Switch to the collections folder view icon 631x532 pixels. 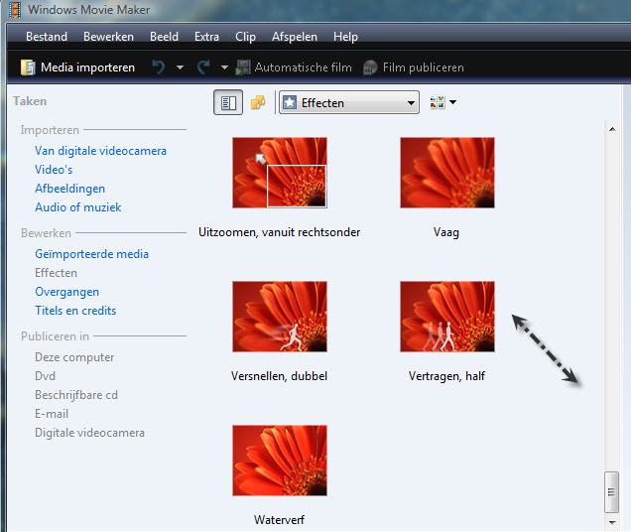click(x=258, y=102)
